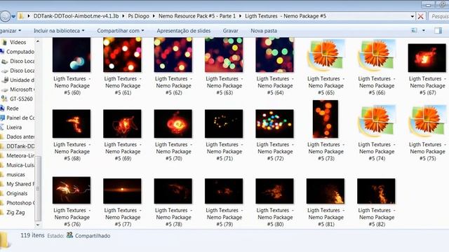Select the flower placeholder icon for file (75)
Screen dimensions: 449x252
tap(427, 121)
